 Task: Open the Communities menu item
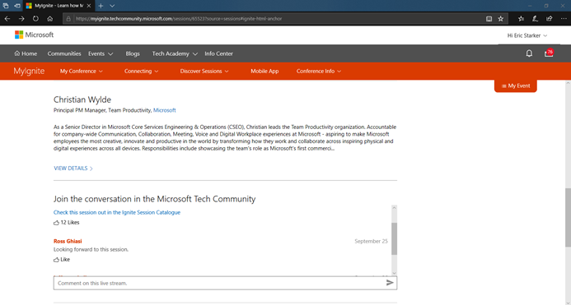tap(64, 53)
